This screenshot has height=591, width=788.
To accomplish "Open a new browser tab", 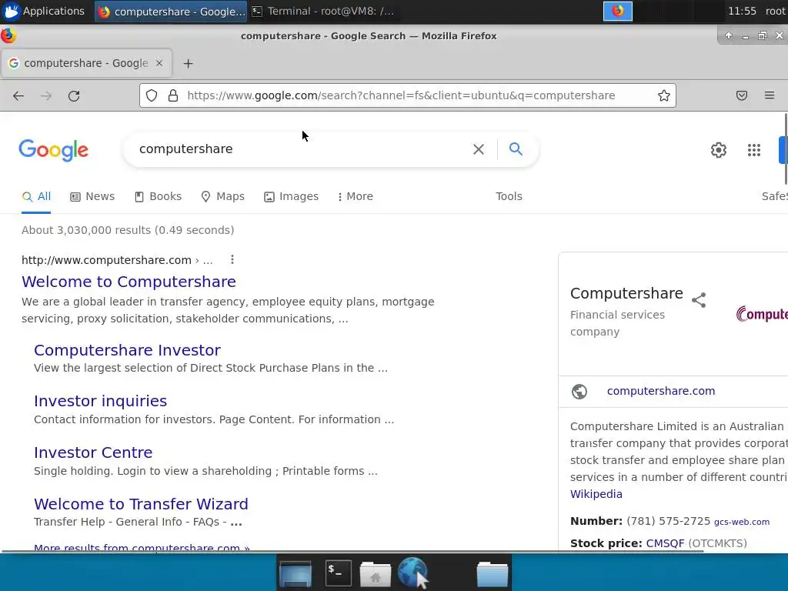I will [x=188, y=63].
